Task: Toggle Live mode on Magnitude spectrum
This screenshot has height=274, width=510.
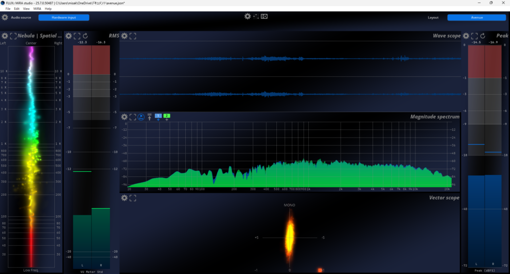Action: (x=141, y=117)
